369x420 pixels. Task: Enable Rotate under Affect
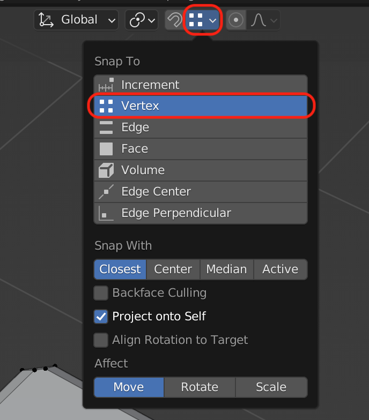click(x=200, y=387)
